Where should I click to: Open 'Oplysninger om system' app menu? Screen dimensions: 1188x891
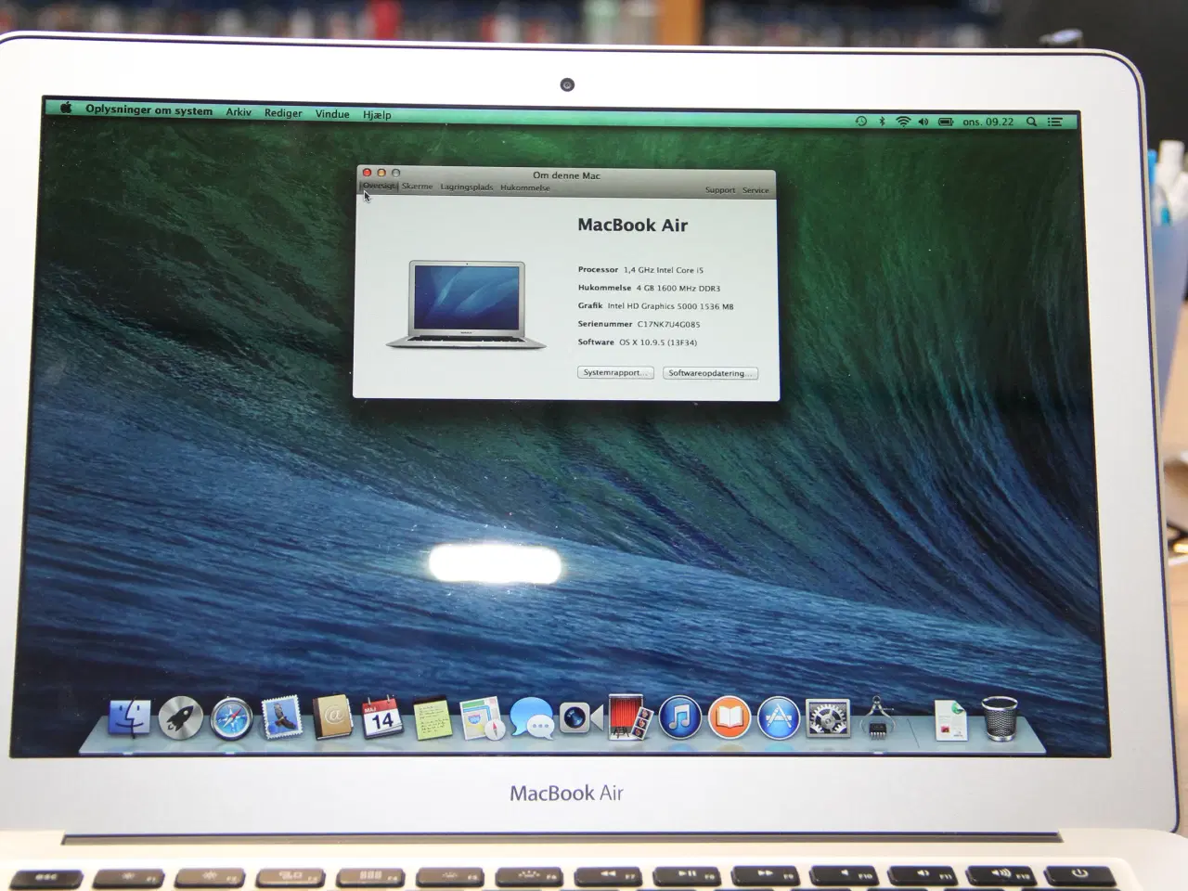149,110
